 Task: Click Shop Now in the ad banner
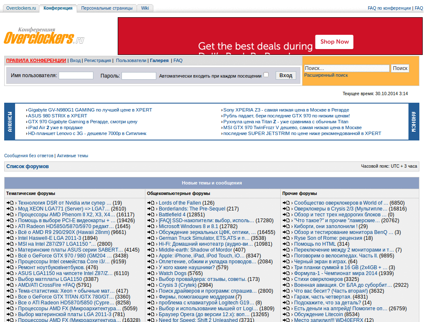tap(334, 42)
